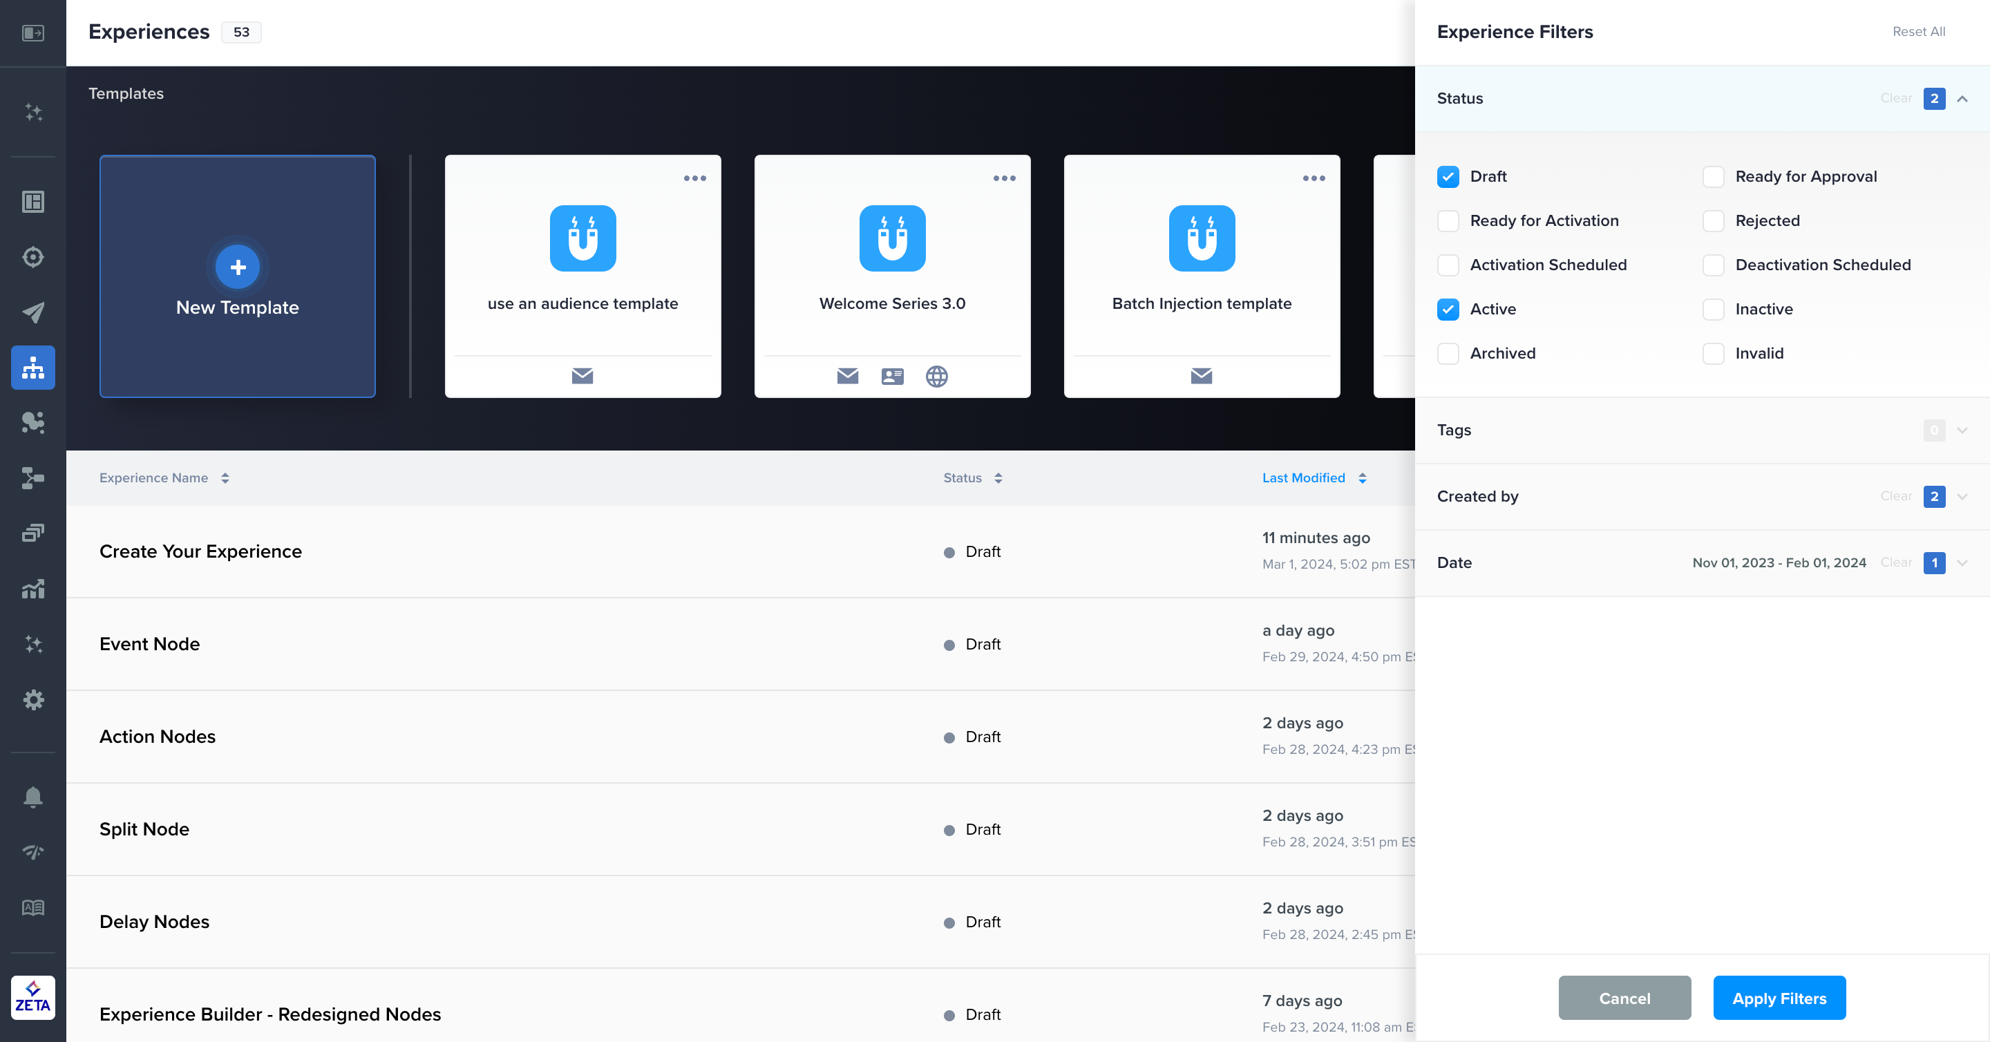Open the Experiences hierarchy icon in sidebar
This screenshot has height=1042, width=1990.
(x=32, y=368)
